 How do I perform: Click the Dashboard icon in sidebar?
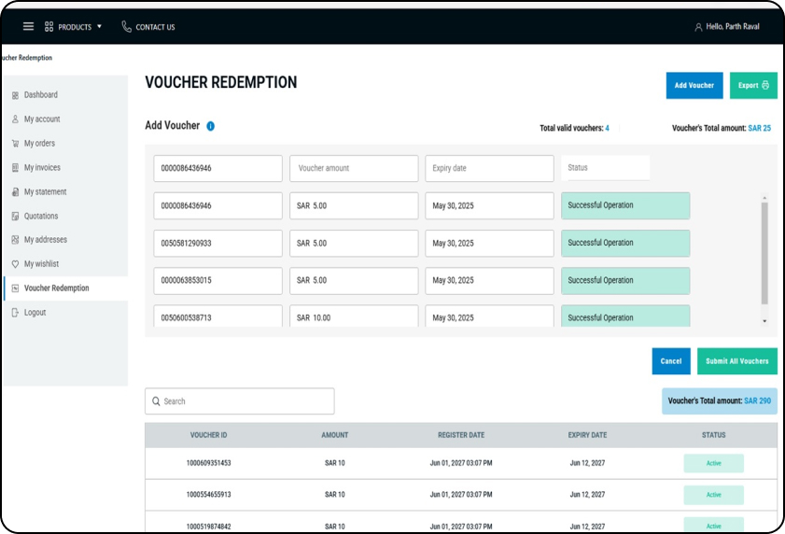15,95
